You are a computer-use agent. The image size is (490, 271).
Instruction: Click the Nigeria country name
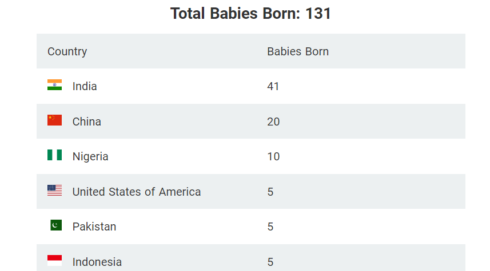90,156
